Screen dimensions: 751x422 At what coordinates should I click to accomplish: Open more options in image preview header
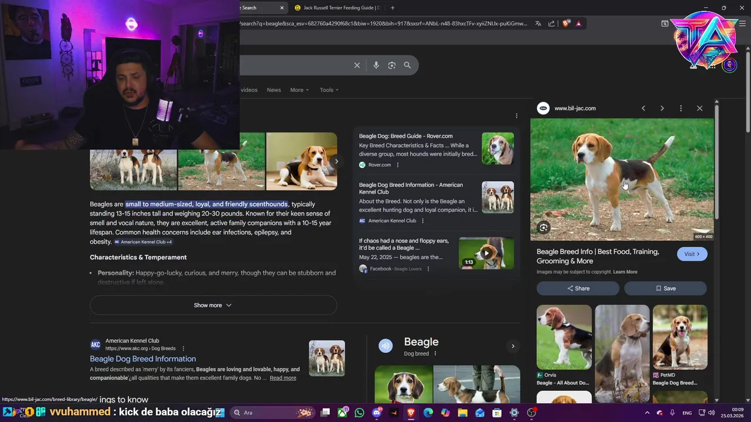click(681, 108)
